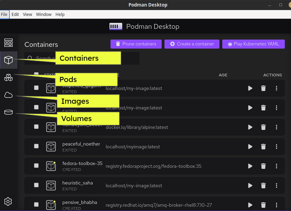Click the Containers page heading

tap(41, 45)
